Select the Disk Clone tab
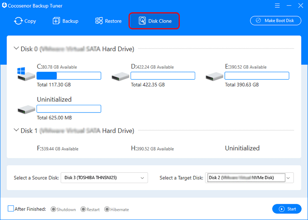 pyautogui.click(x=154, y=21)
